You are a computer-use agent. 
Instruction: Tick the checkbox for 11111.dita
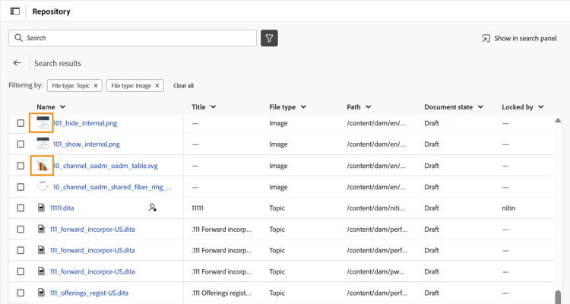click(x=21, y=207)
